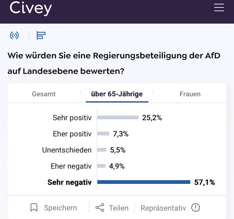Click the exclamation info icon

coord(196,208)
